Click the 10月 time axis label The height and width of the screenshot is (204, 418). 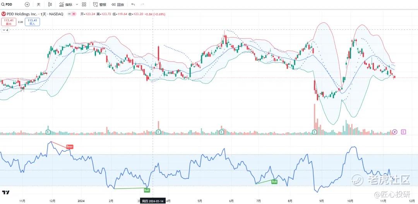tap(351, 201)
